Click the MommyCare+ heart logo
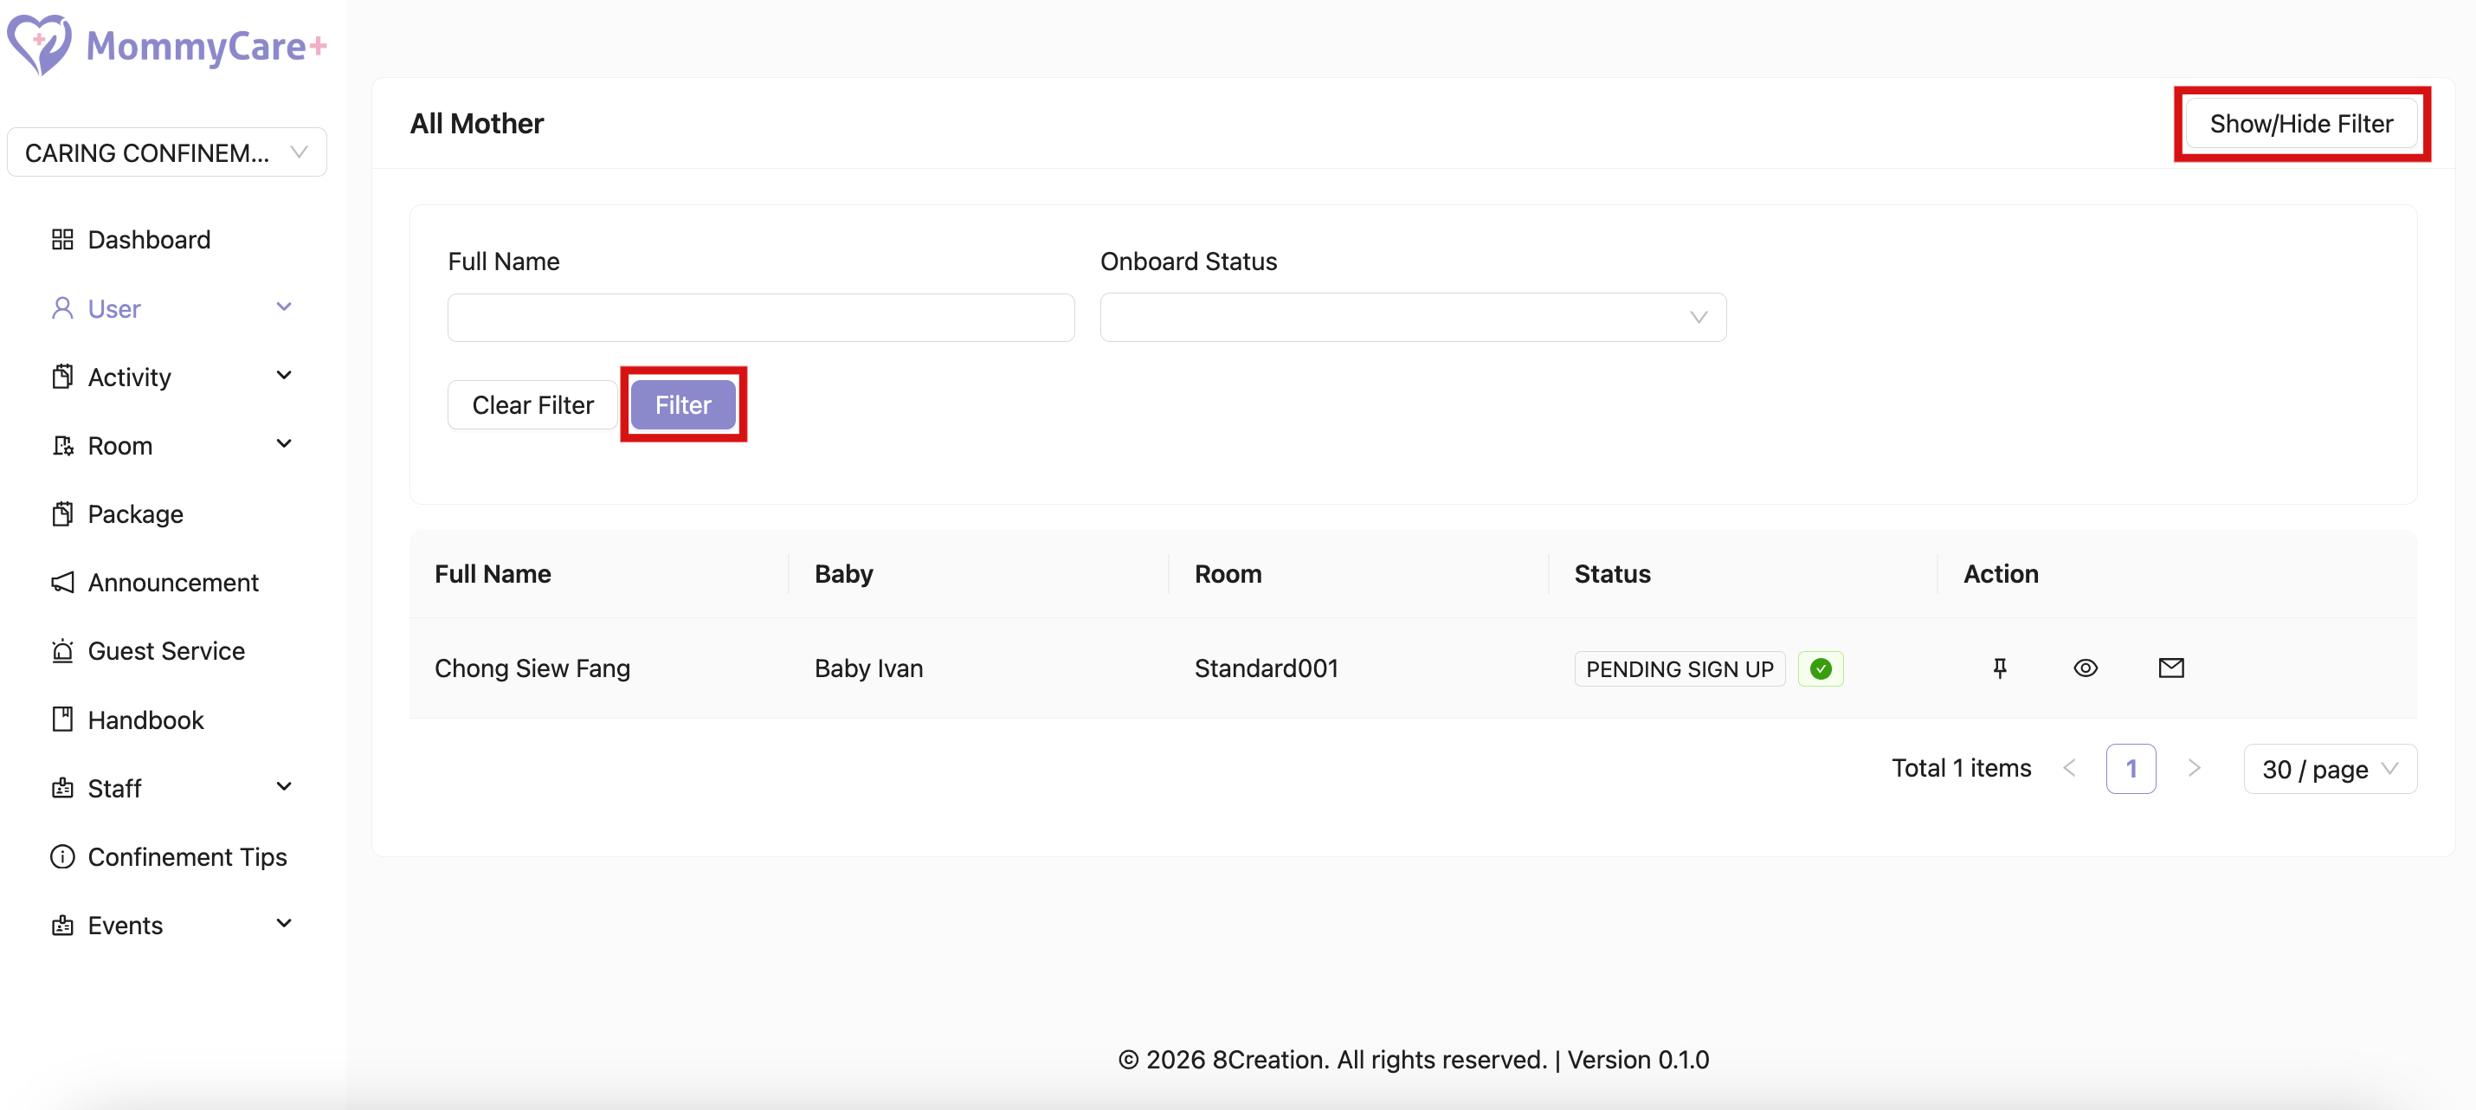Viewport: 2476px width, 1110px height. click(x=38, y=44)
